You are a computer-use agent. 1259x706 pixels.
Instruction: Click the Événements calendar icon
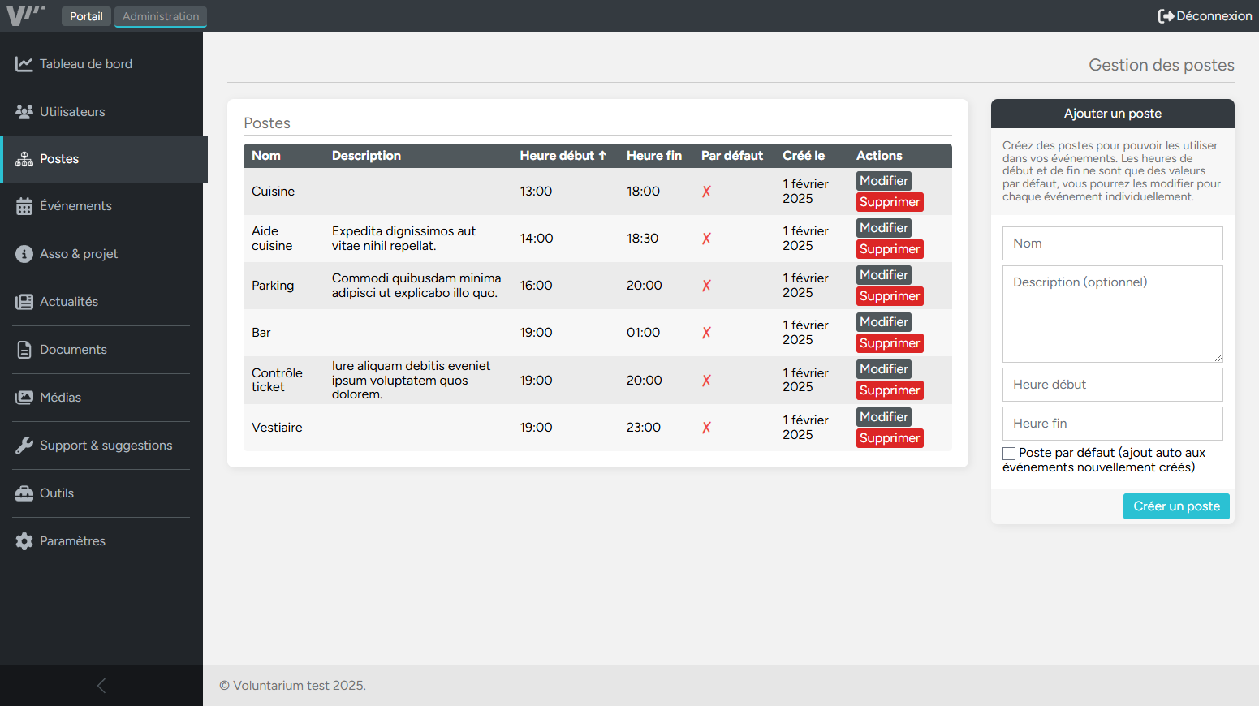[23, 205]
